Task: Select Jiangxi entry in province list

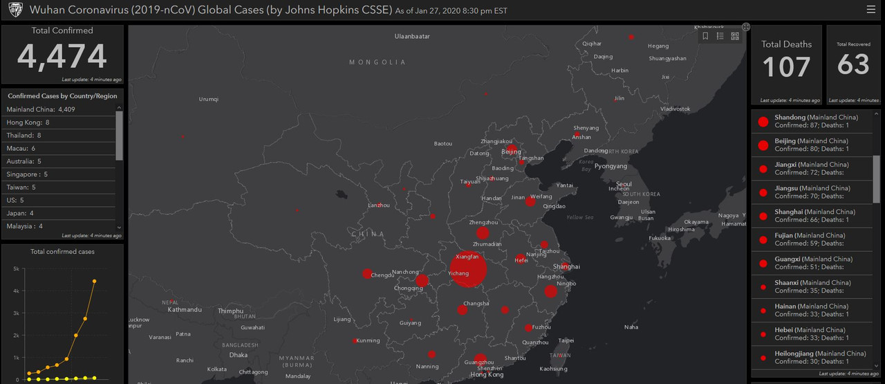Action: [812, 169]
